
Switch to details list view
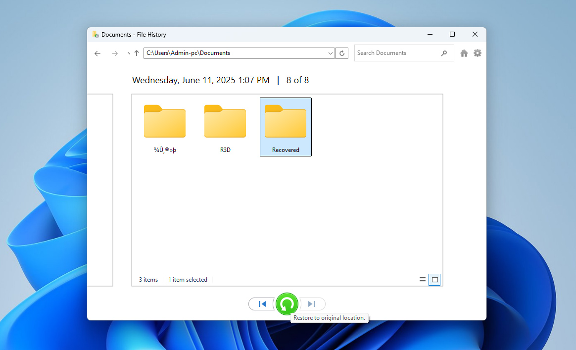click(422, 279)
